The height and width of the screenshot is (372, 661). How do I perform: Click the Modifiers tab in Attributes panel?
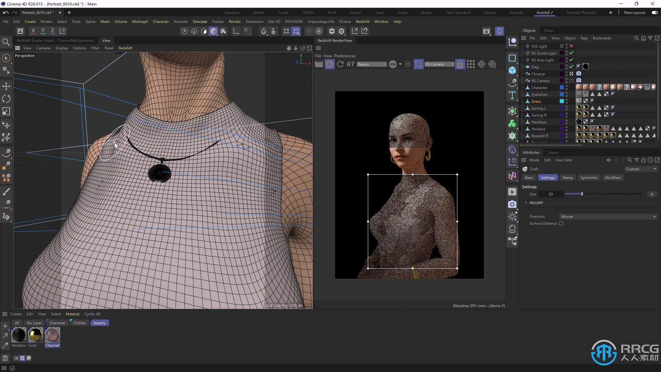pos(613,177)
